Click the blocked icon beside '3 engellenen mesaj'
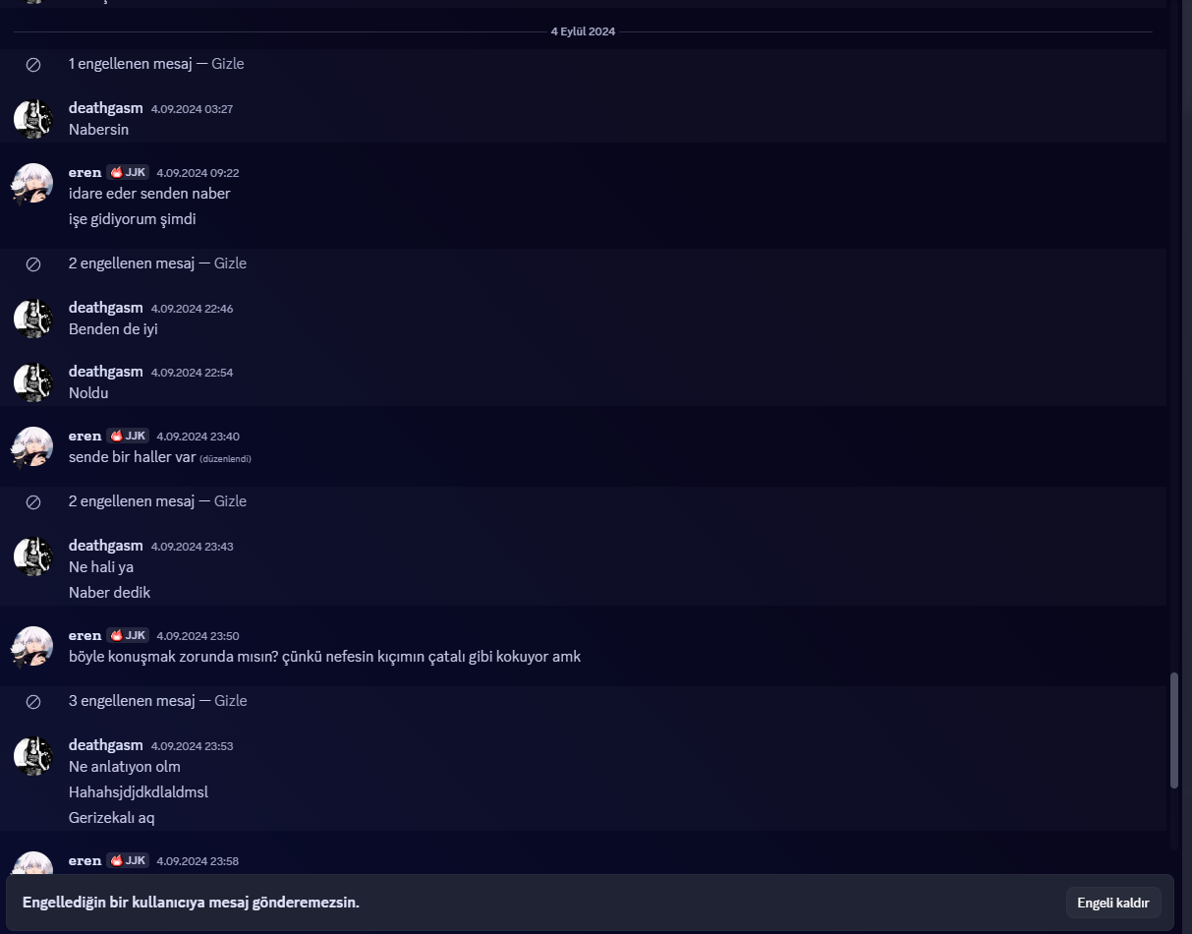 pyautogui.click(x=32, y=701)
